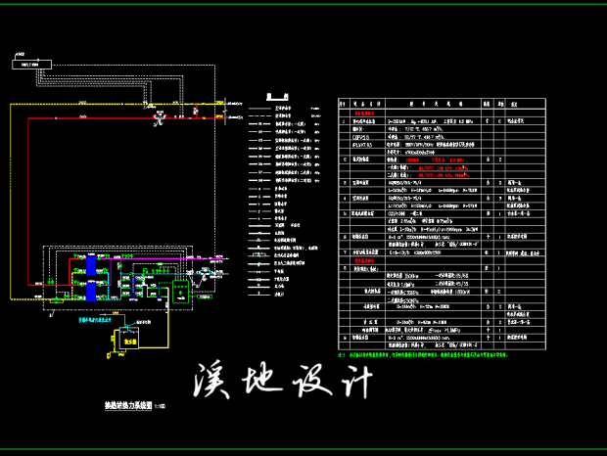Select the white bracket symbol above legend

click(278, 98)
